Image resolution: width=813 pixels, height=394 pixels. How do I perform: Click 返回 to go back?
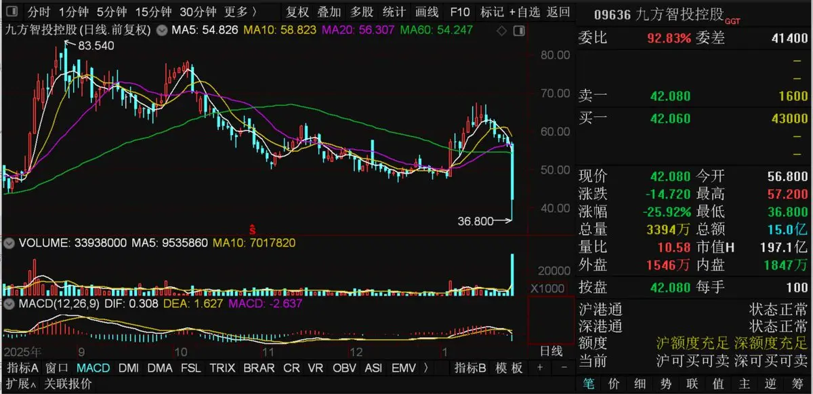click(559, 12)
